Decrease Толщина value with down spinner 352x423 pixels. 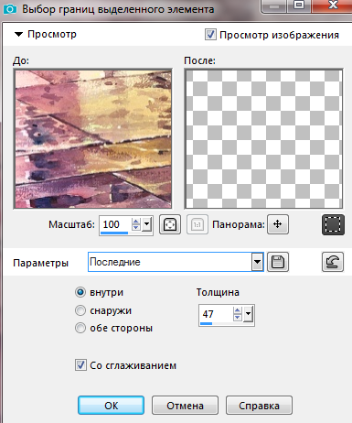point(238,317)
